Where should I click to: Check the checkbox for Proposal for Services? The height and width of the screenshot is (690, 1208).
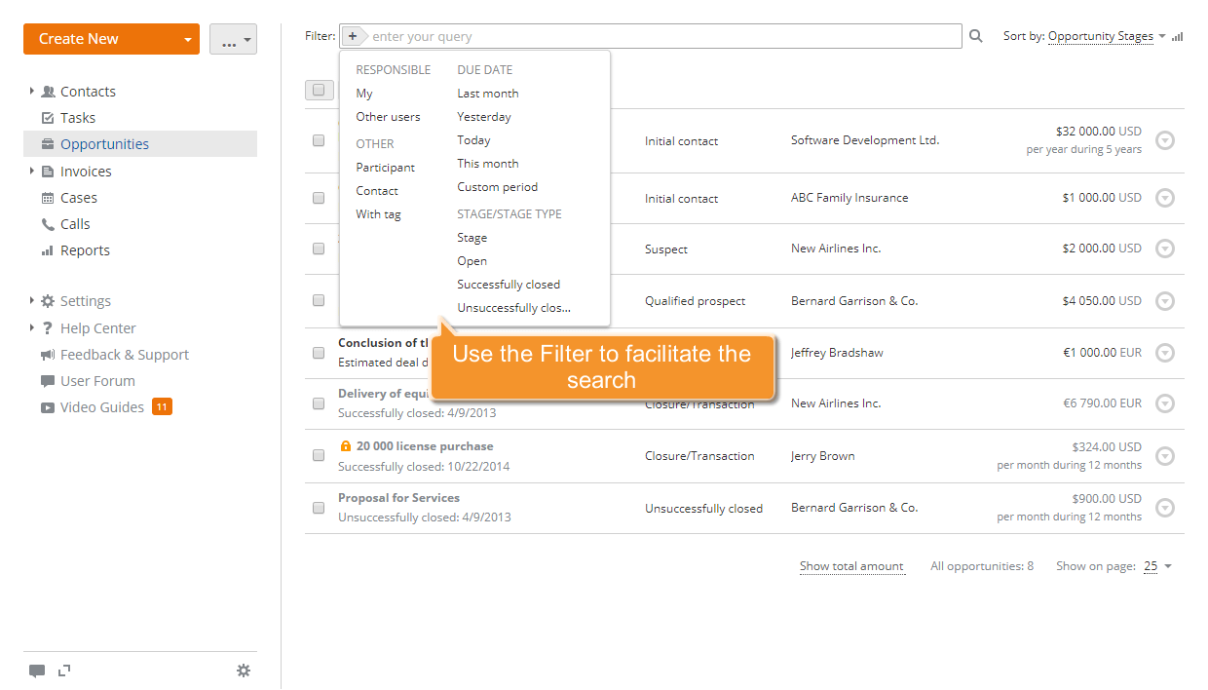(x=319, y=508)
